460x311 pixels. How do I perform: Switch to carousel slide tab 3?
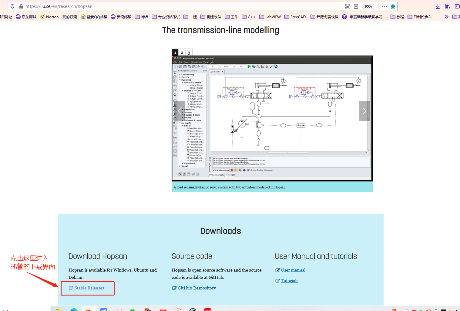coord(189,52)
